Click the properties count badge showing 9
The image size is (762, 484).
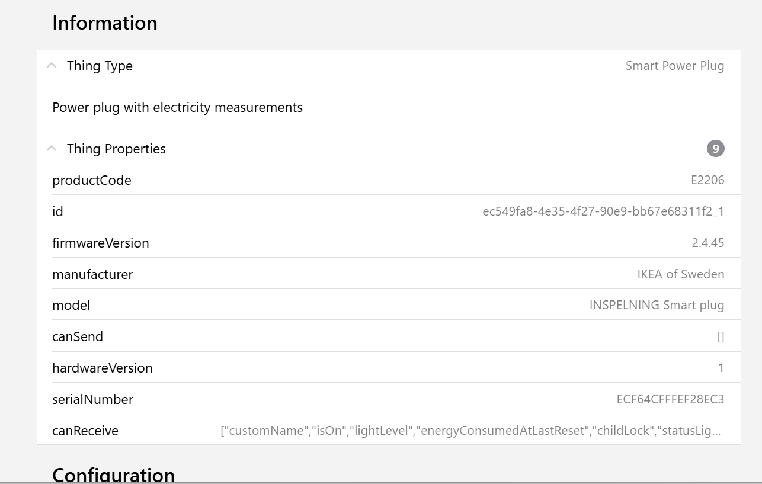[x=715, y=149]
